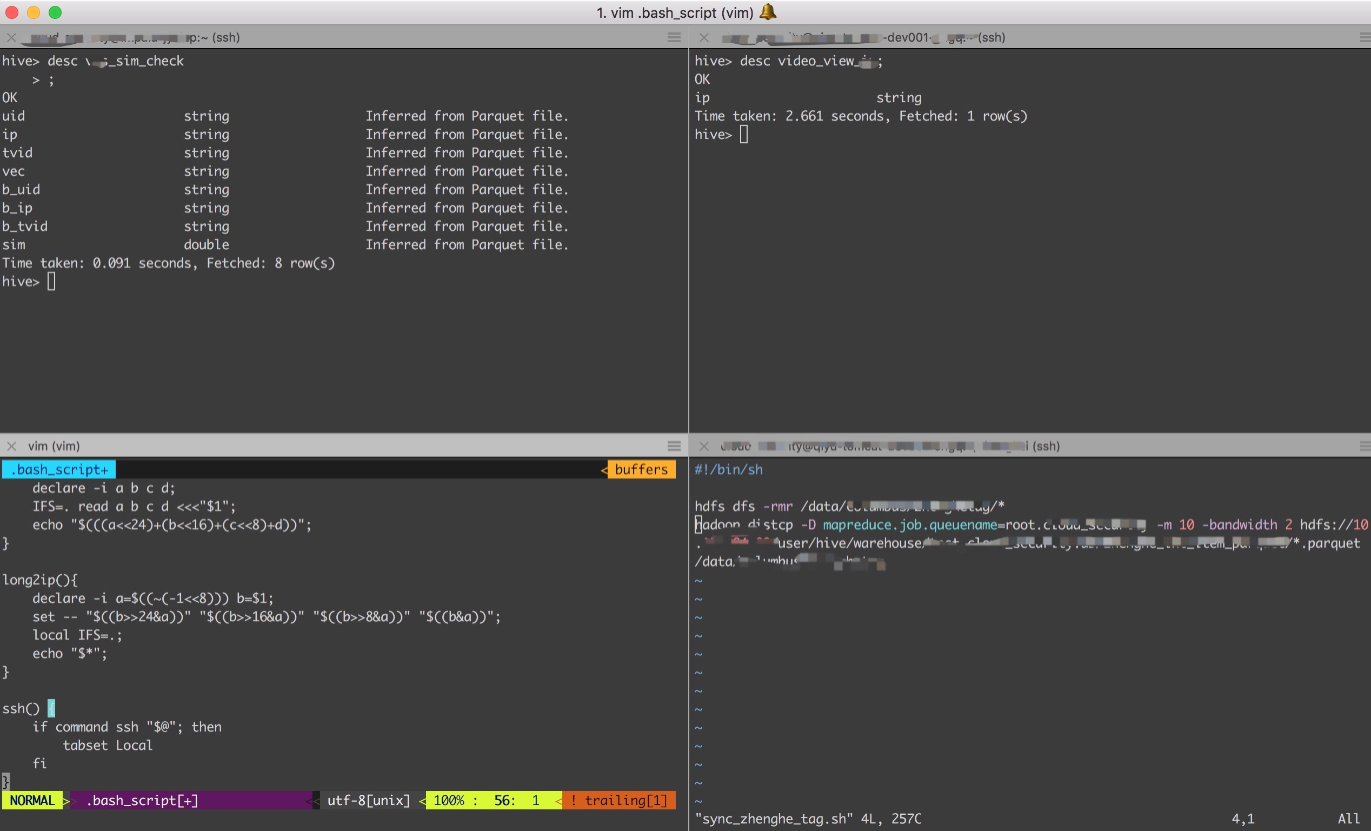The image size is (1371, 831).
Task: Open top-right pane hamburger menu
Action: tap(1365, 37)
